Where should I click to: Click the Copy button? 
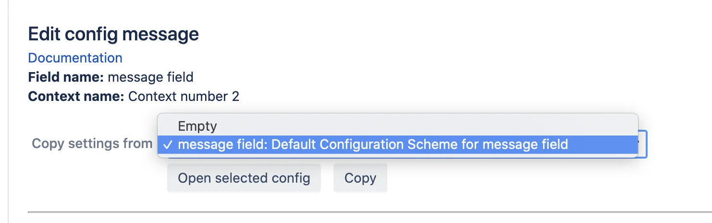[x=360, y=178]
